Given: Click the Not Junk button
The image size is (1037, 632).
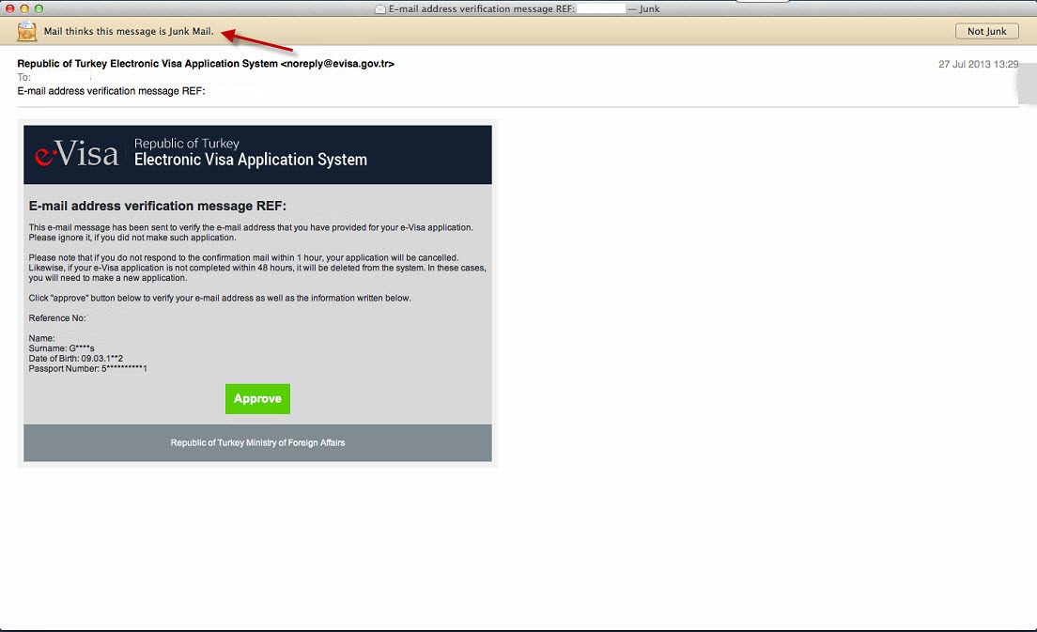Looking at the screenshot, I should (986, 31).
